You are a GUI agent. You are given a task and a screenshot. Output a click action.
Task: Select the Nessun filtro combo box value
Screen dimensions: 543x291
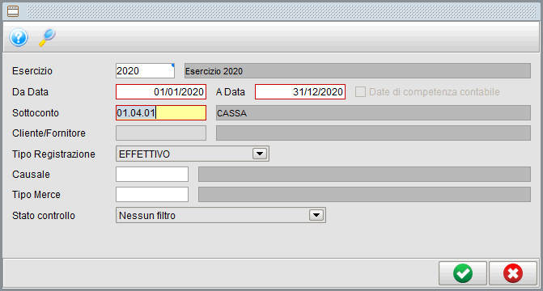[x=221, y=215]
